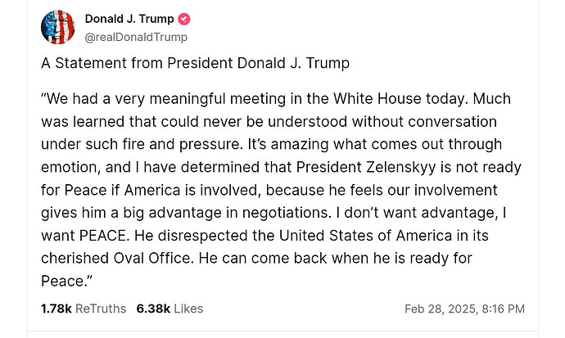Click the word 'Zelenskyy' in the post

[401, 168]
